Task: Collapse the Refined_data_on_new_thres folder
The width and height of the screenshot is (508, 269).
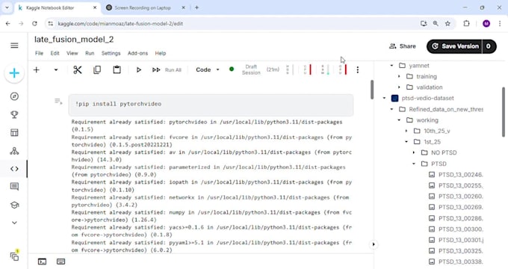Action: (391, 109)
